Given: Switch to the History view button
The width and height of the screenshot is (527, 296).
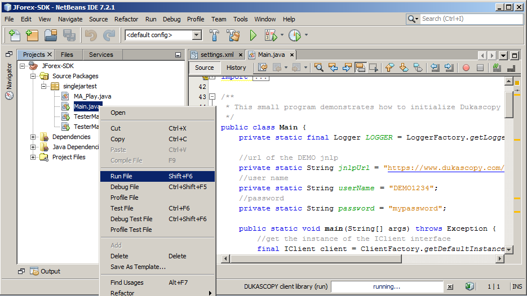Looking at the screenshot, I should click(236, 68).
